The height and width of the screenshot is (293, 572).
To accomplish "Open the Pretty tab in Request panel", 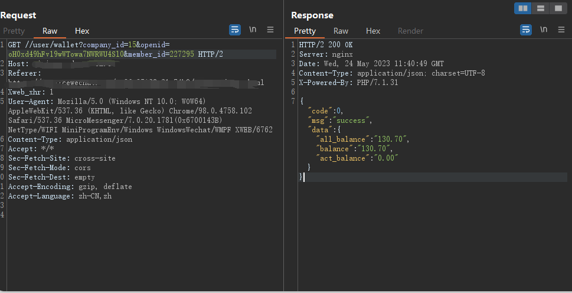I will point(13,31).
